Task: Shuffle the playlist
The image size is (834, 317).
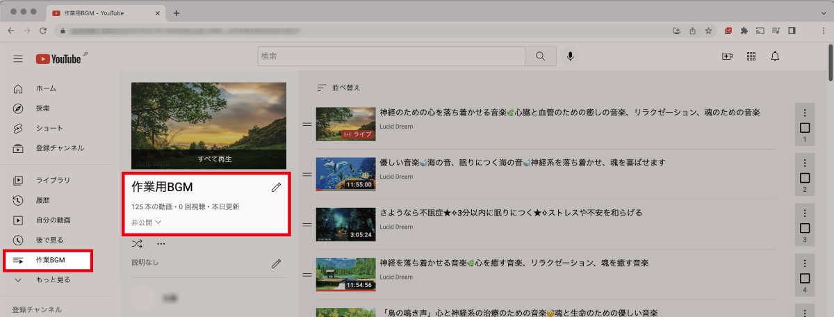Action: click(137, 244)
